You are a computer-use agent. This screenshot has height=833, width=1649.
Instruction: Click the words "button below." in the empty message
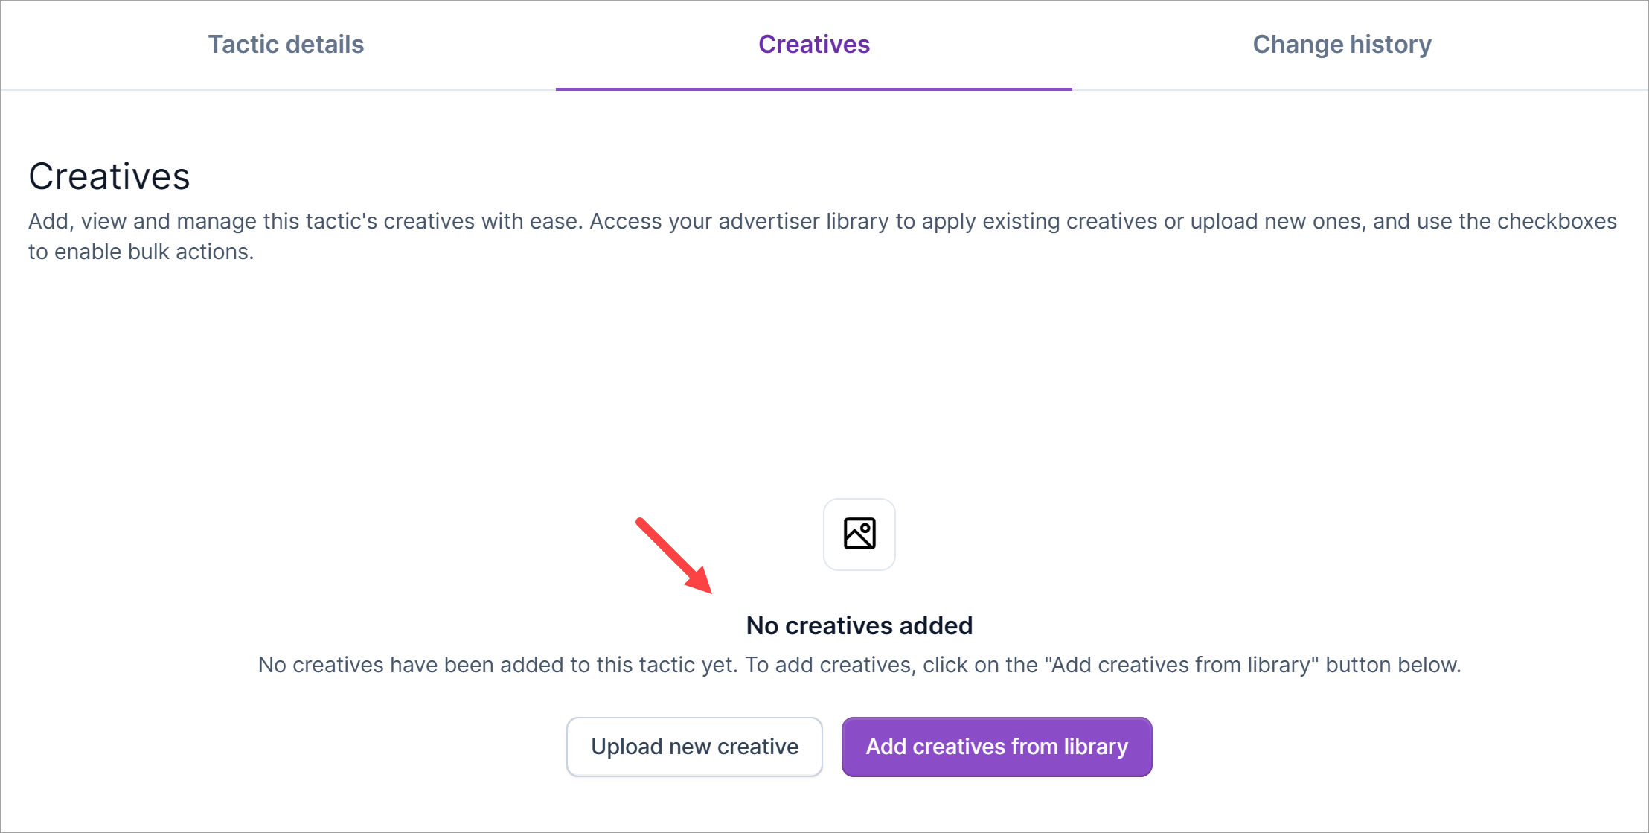1393,665
